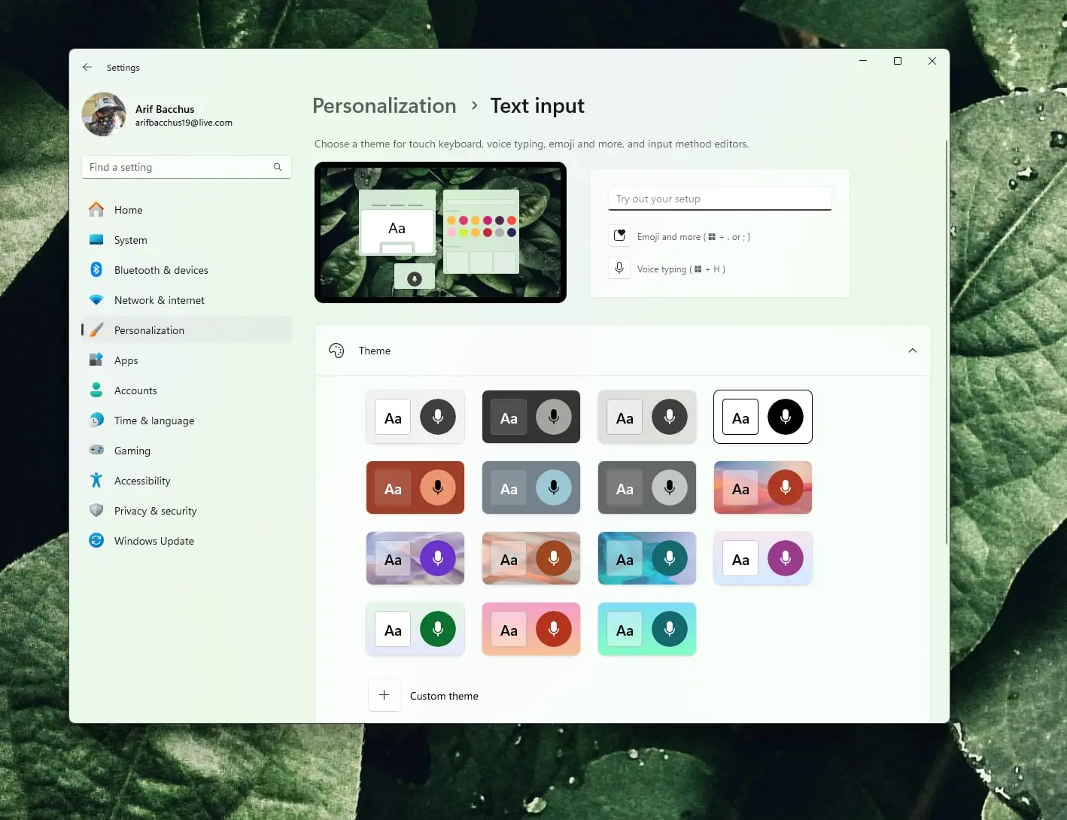This screenshot has height=820, width=1067.
Task: Click the Windows Update icon in sidebar
Action: (96, 541)
